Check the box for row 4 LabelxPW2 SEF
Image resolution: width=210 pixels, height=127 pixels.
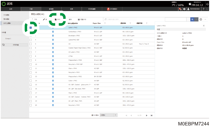pyautogui.click(x=31, y=40)
